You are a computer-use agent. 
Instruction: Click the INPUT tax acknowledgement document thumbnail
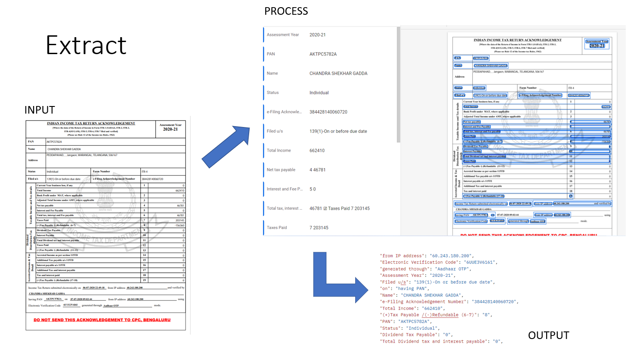tap(105, 225)
